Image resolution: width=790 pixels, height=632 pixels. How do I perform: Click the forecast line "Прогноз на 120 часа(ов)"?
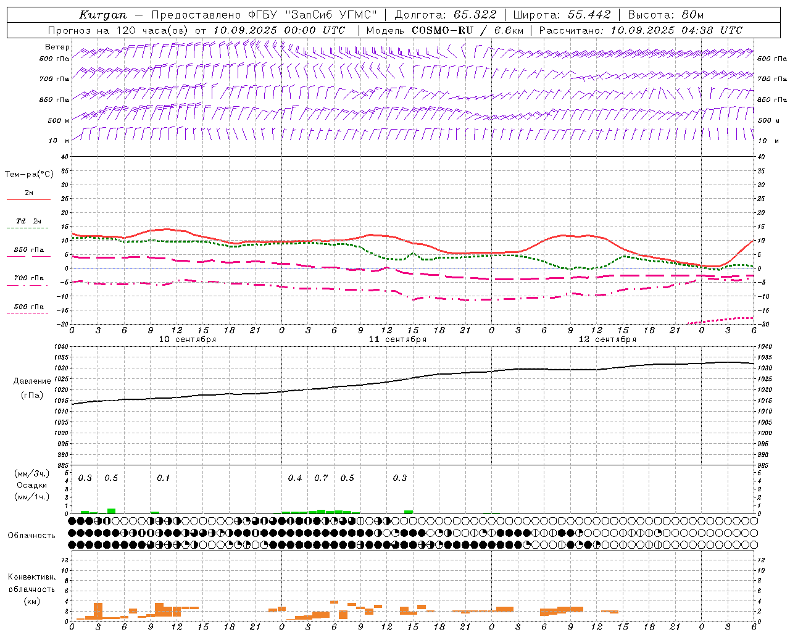[x=118, y=30]
